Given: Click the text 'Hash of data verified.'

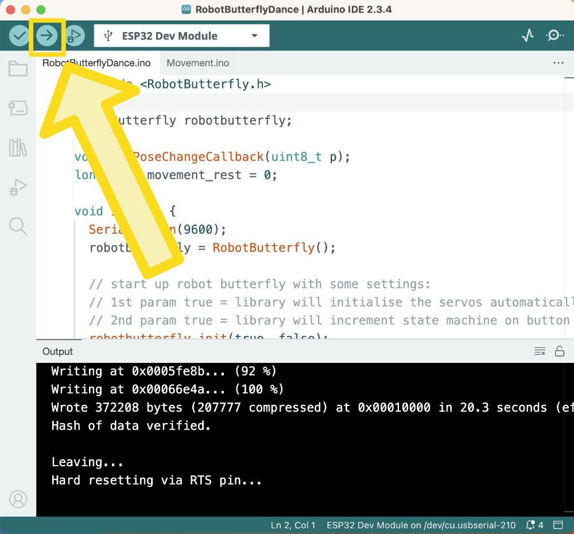Looking at the screenshot, I should tap(131, 425).
